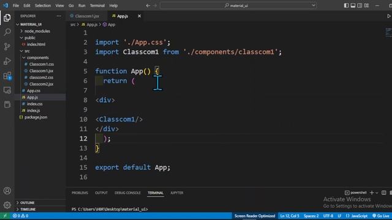Collapse the src folder
Viewport: 392px width, 220px height.
click(x=27, y=51)
